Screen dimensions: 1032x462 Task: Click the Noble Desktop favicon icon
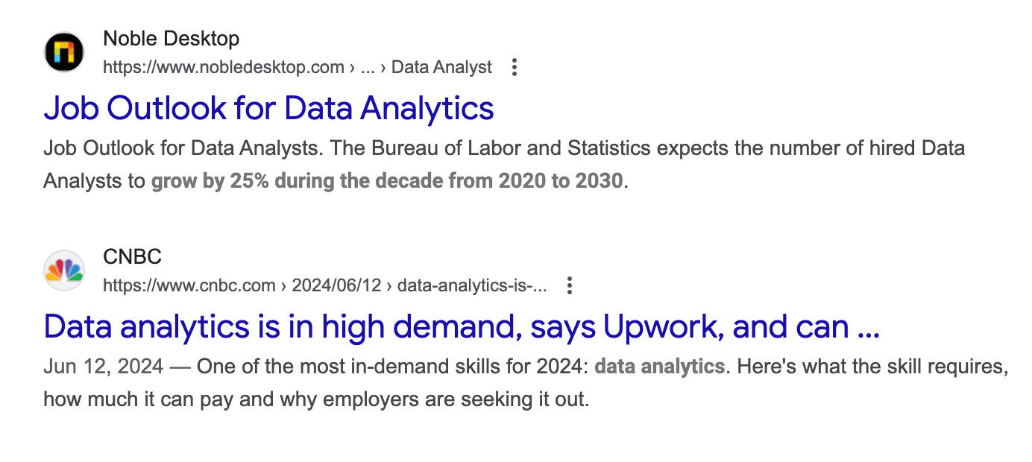pos(64,52)
